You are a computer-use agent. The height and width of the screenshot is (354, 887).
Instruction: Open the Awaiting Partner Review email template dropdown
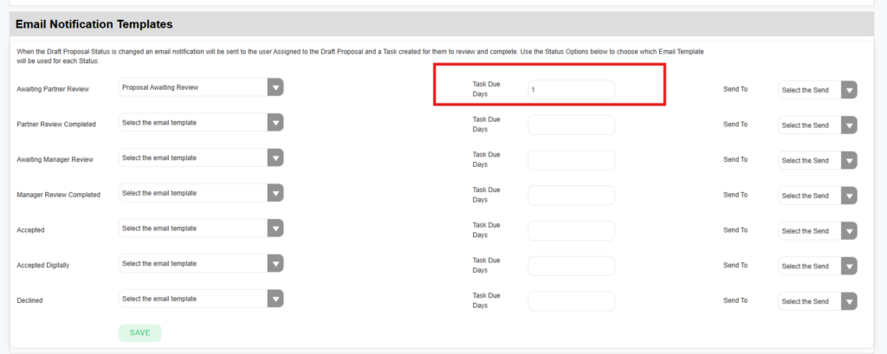[201, 87]
